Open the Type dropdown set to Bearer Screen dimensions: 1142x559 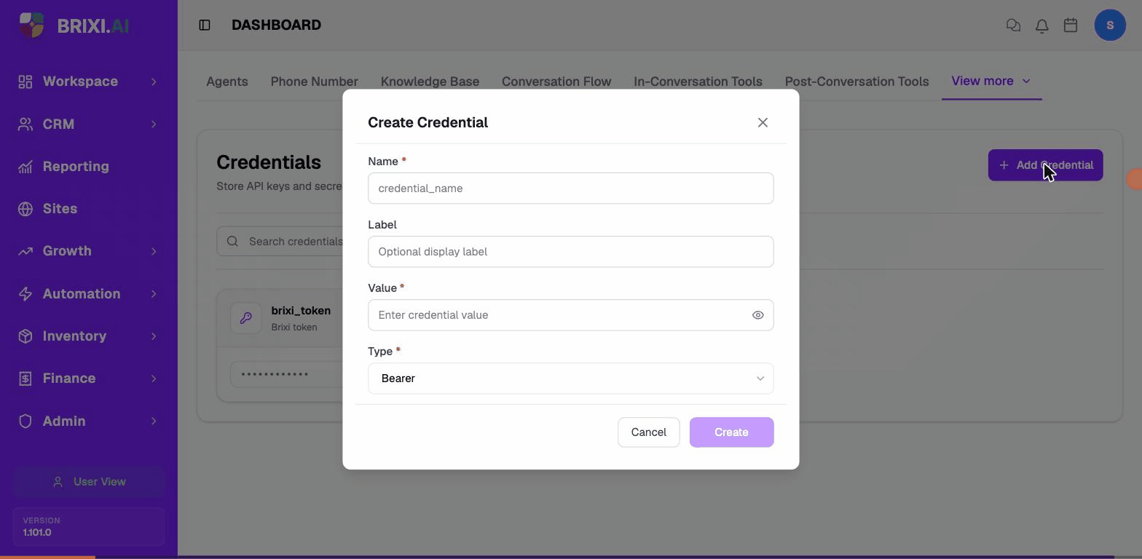tap(571, 378)
